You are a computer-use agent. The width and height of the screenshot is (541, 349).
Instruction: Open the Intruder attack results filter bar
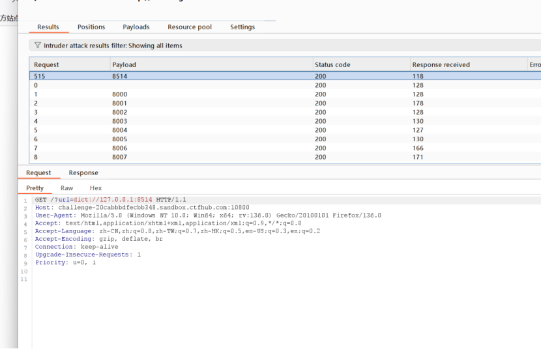point(285,45)
